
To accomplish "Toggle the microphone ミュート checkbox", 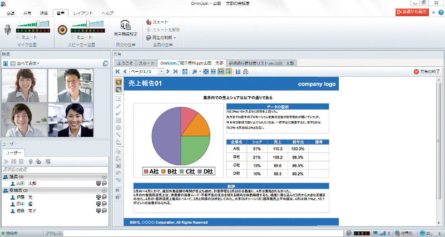I will (18, 37).
